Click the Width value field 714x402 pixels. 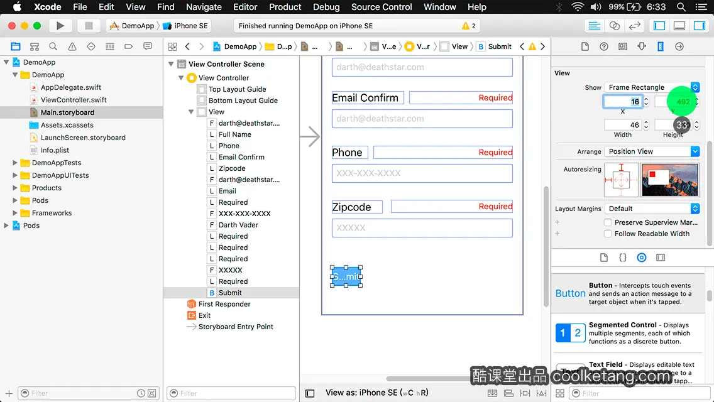click(x=622, y=125)
